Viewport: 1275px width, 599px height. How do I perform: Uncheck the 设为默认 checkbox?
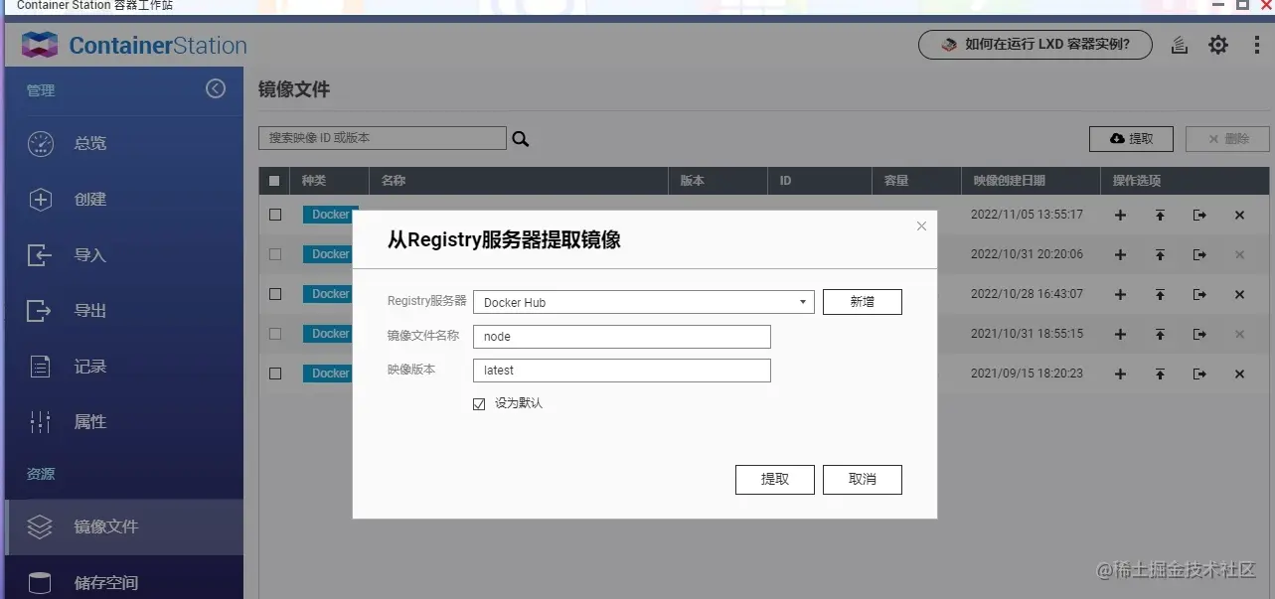479,403
